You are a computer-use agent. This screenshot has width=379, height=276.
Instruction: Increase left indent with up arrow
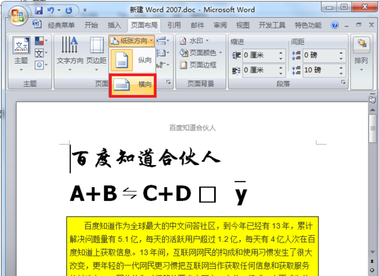point(281,52)
